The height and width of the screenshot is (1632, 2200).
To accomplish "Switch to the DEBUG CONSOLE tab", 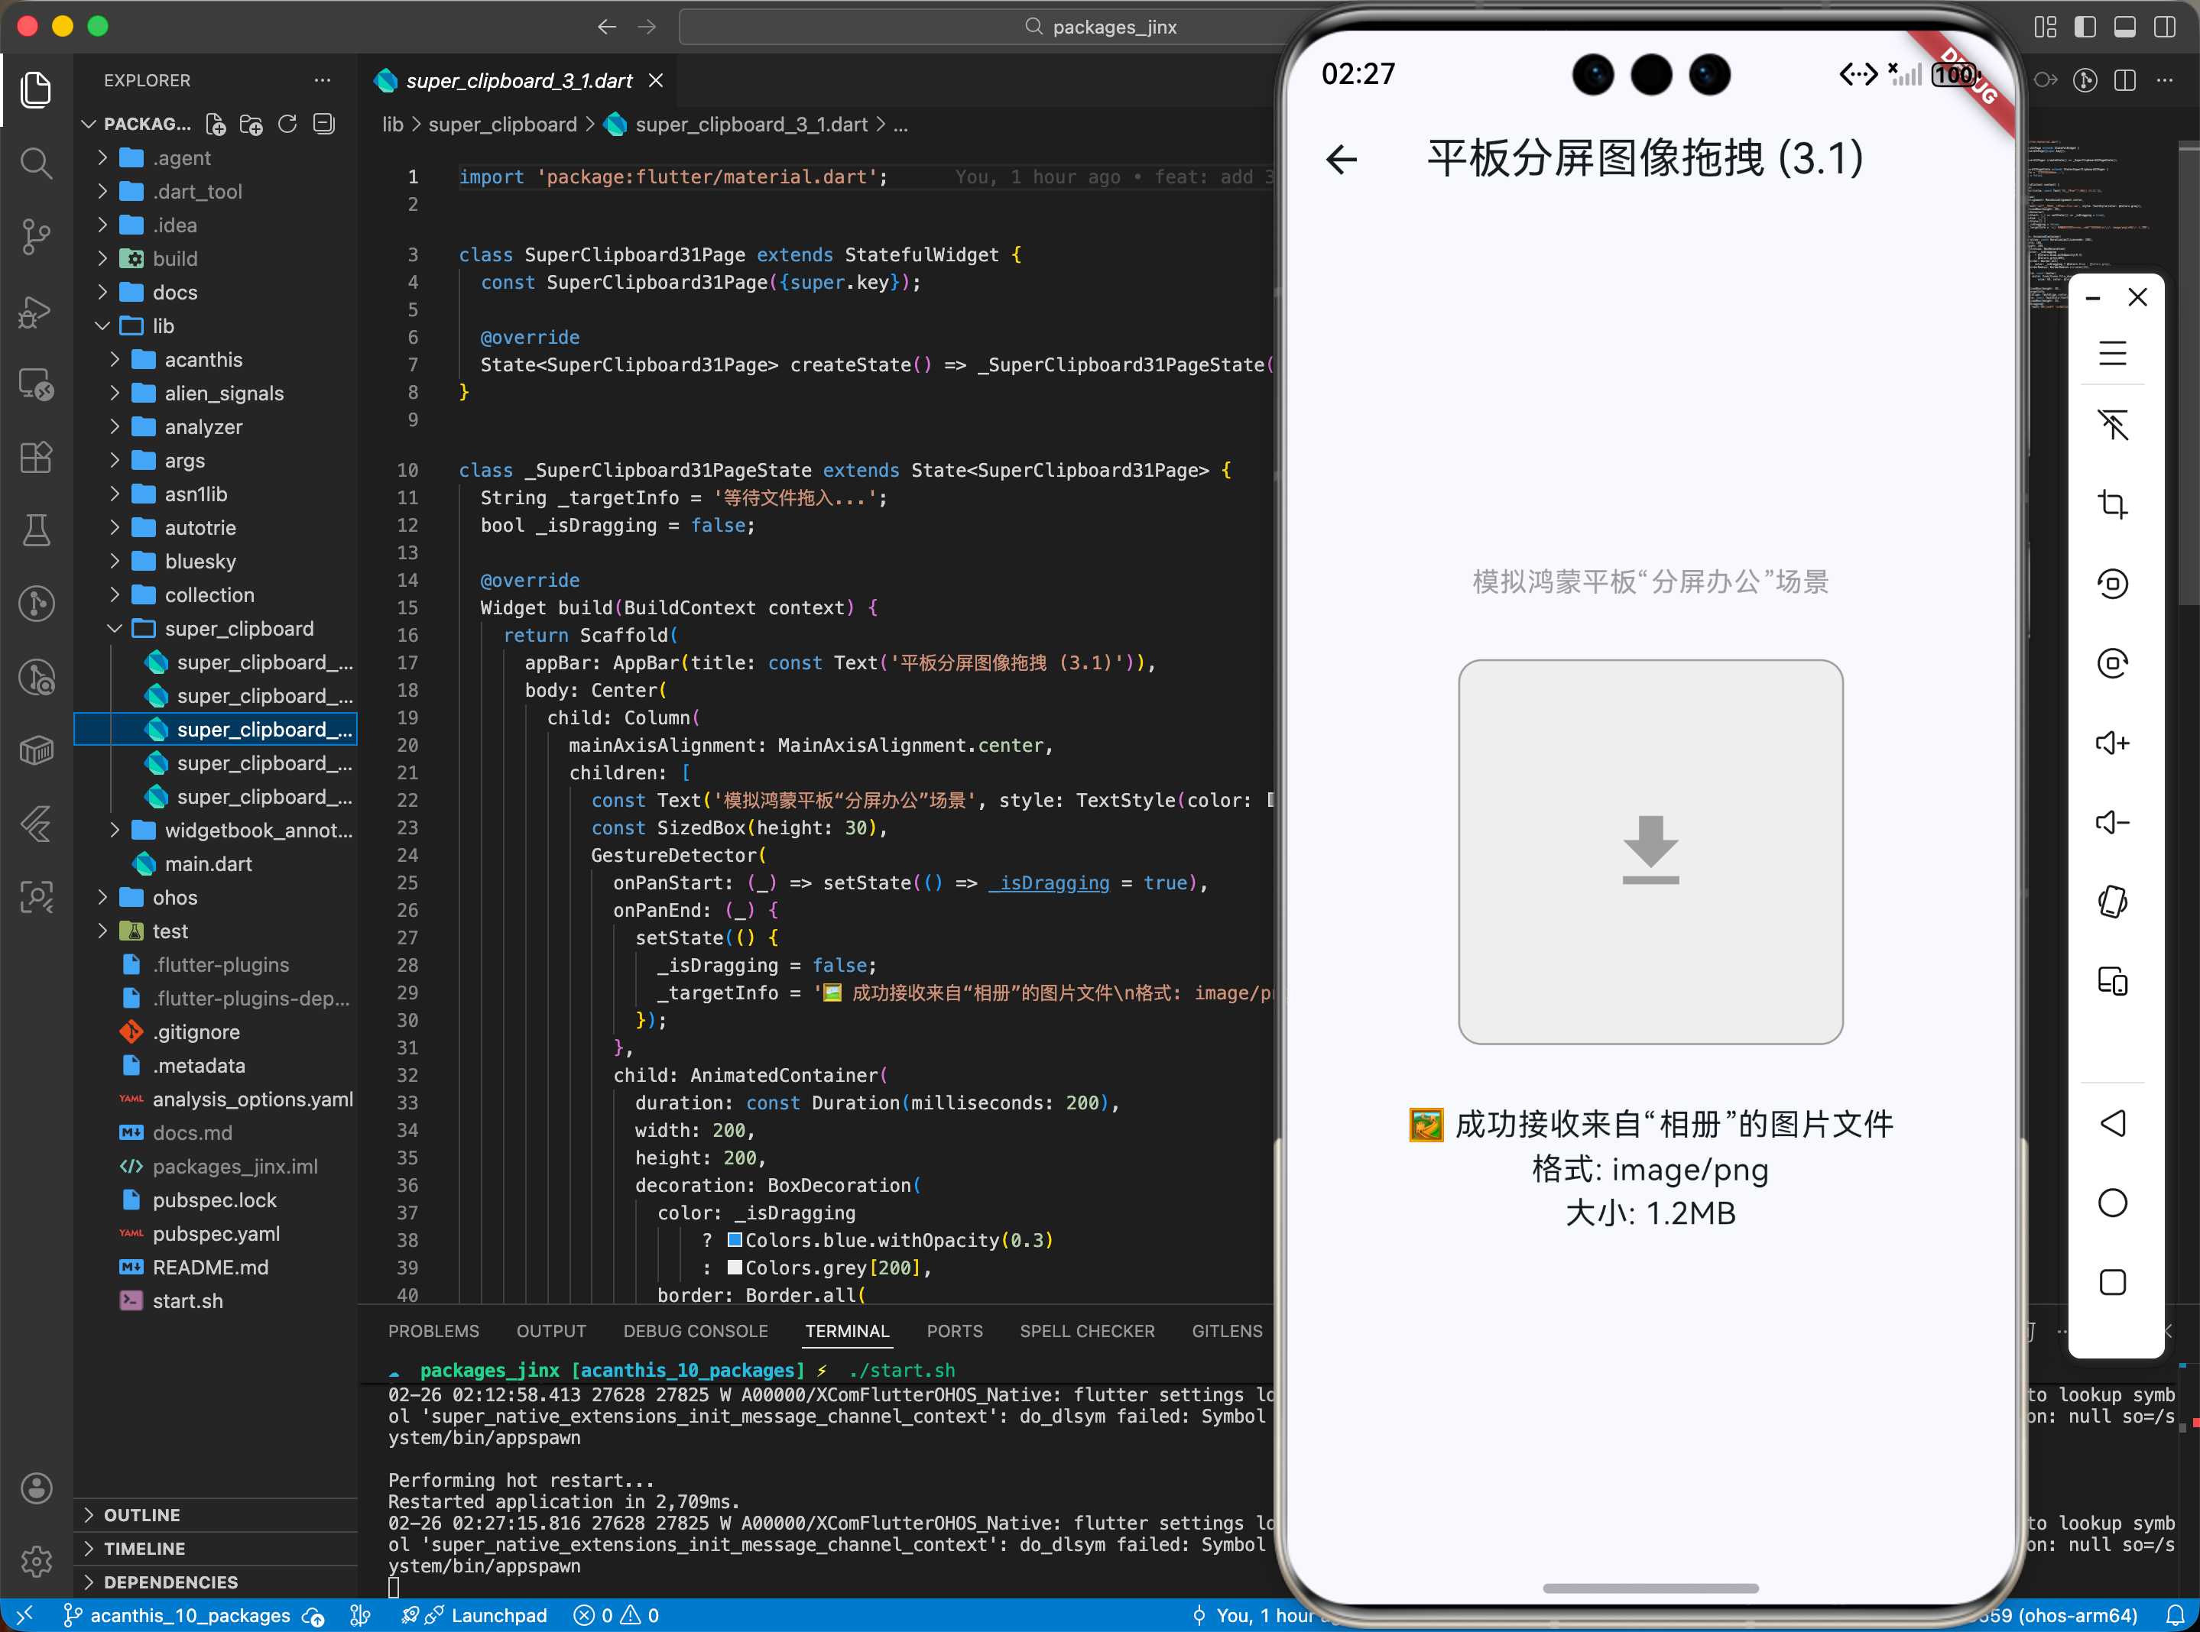I will tap(695, 1331).
